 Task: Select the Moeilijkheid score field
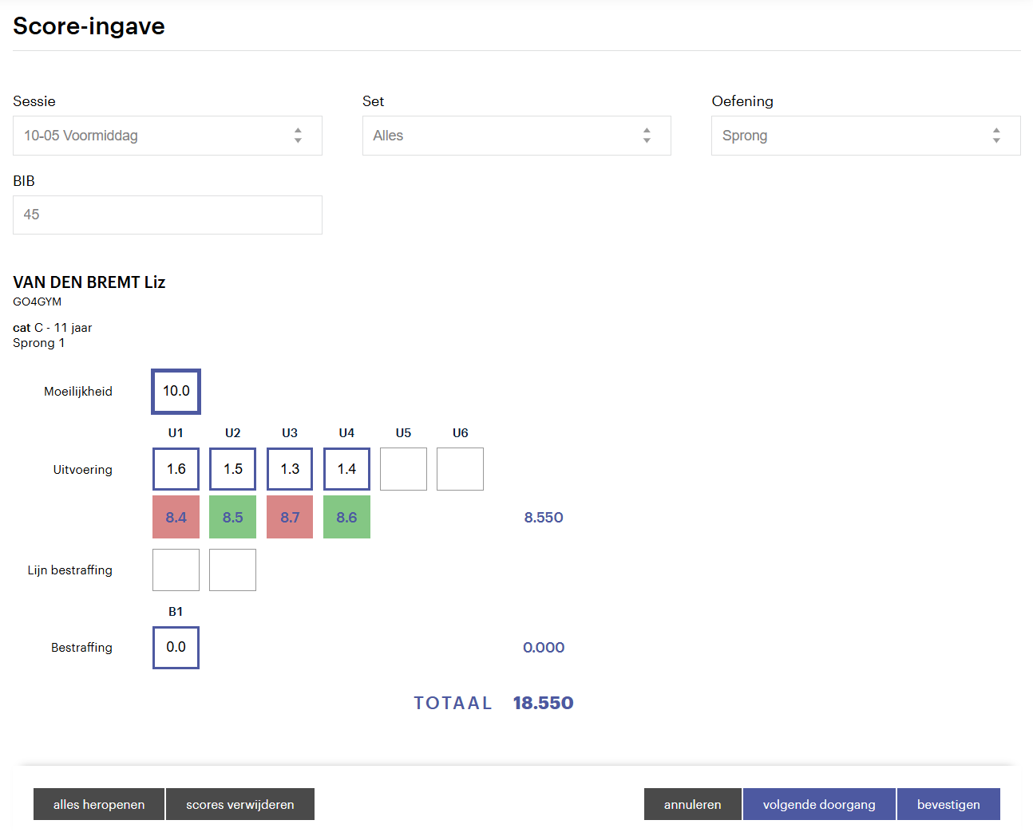coord(176,391)
